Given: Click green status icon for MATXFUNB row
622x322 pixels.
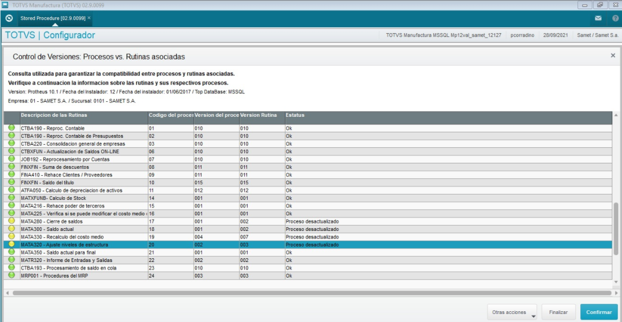Looking at the screenshot, I should coord(11,198).
